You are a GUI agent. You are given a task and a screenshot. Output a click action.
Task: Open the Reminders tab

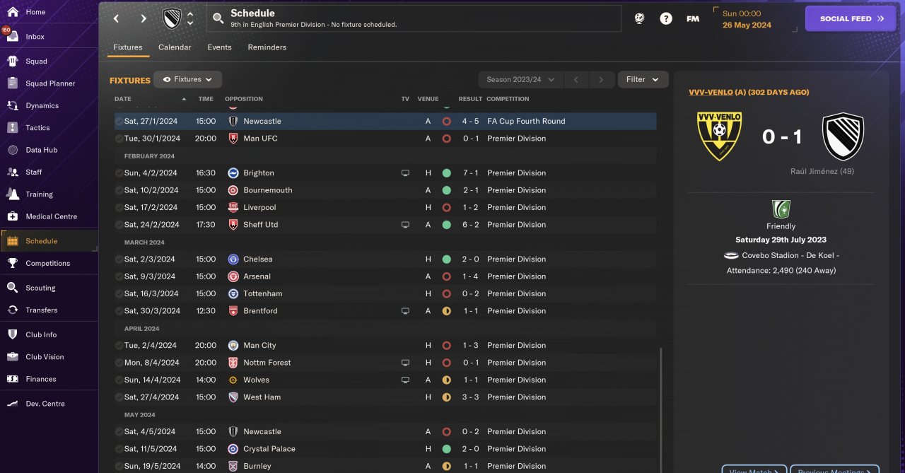click(267, 47)
